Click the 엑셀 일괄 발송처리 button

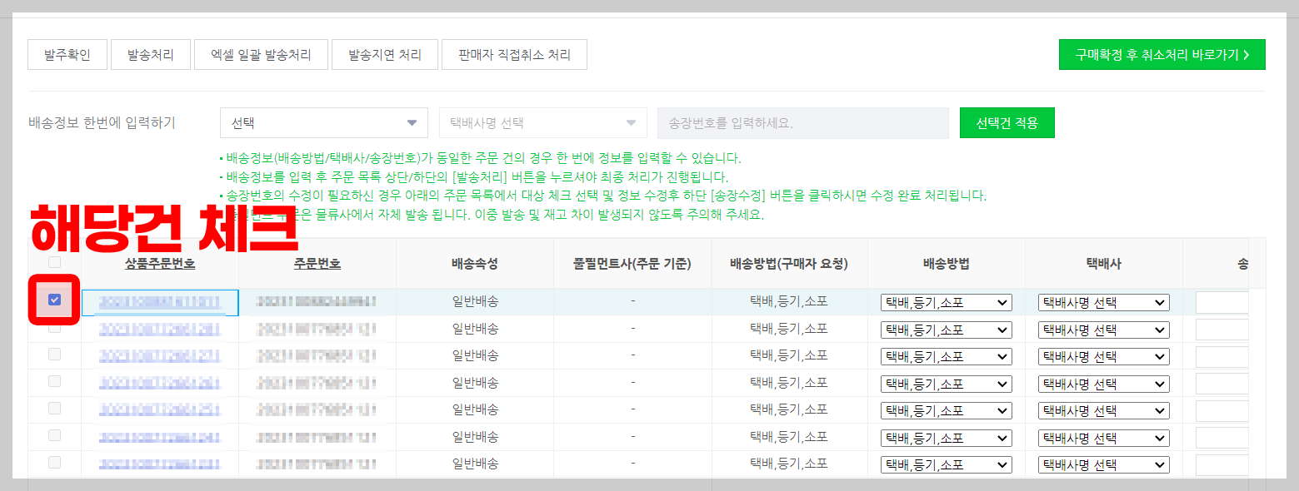[261, 54]
